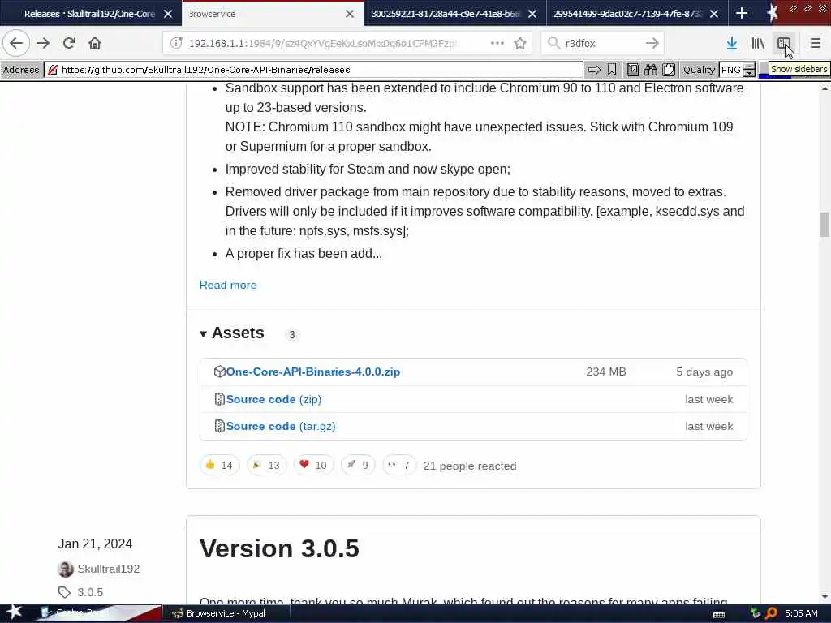Click the page vertical scrollbar thumb
The height and width of the screenshot is (623, 831).
tap(825, 225)
